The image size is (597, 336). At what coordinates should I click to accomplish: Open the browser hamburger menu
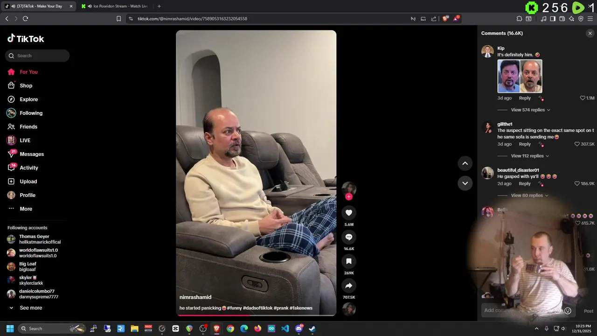click(590, 19)
